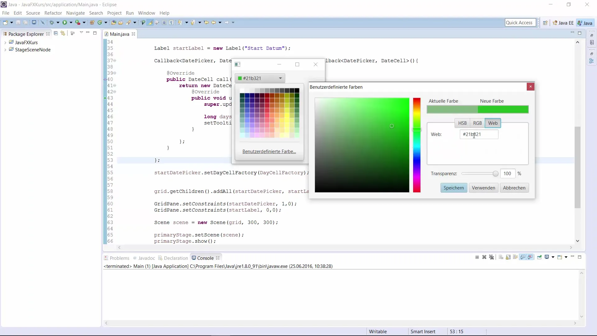597x336 pixels.
Task: Switch to the Java perspective
Action: click(x=585, y=23)
